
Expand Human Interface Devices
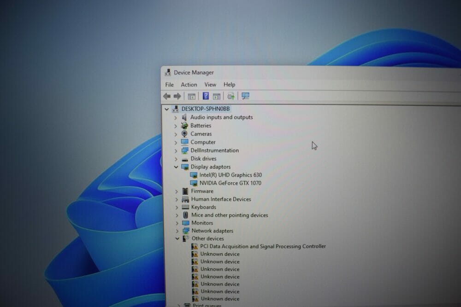pos(177,199)
